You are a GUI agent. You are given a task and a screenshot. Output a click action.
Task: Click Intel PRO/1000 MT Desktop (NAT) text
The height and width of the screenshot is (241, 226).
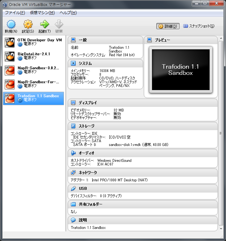(120, 180)
